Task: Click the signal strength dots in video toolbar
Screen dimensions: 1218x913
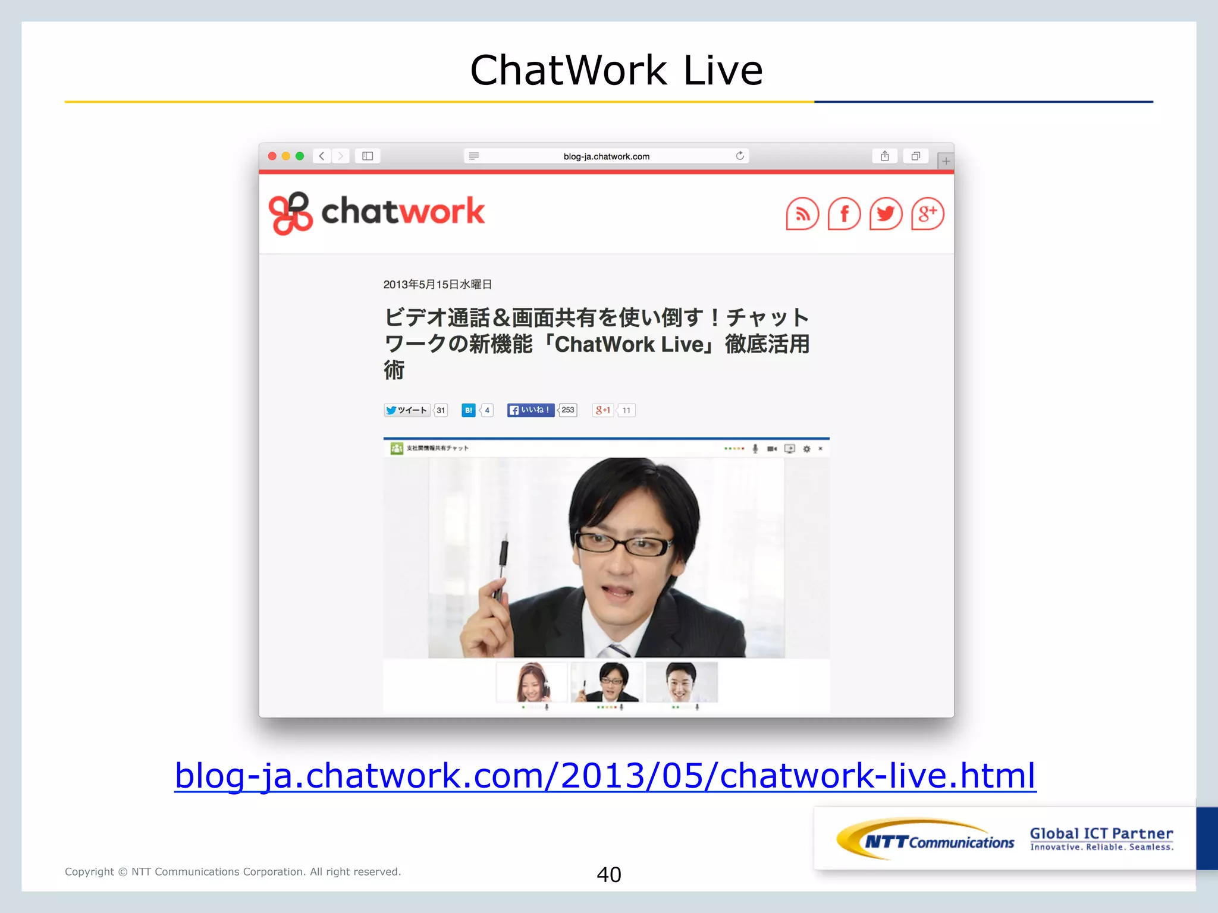Action: point(734,449)
